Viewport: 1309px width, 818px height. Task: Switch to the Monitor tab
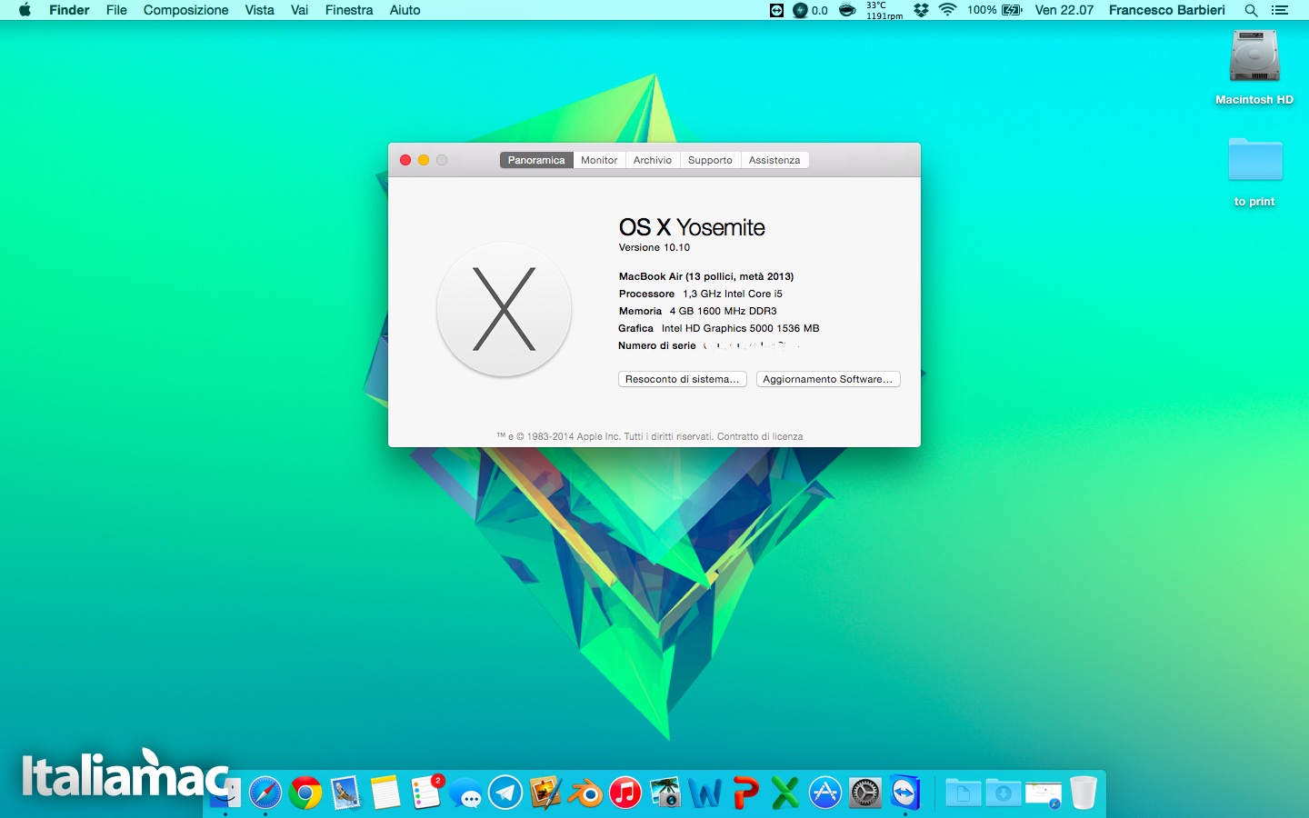click(599, 160)
